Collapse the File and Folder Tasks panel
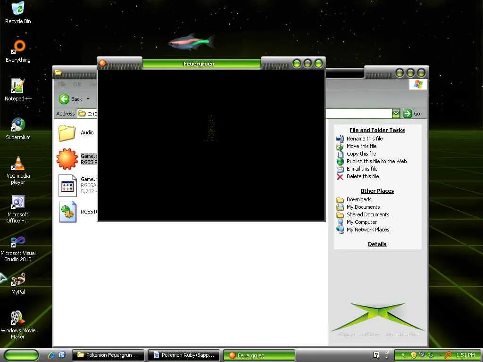Viewport: 483px width, 362px height. tap(377, 130)
